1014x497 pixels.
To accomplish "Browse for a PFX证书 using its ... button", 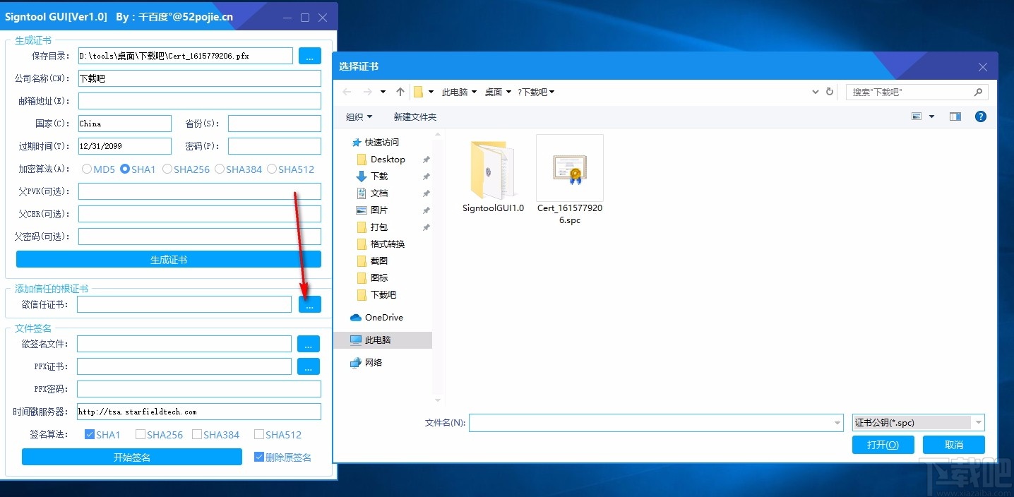I will (x=309, y=366).
